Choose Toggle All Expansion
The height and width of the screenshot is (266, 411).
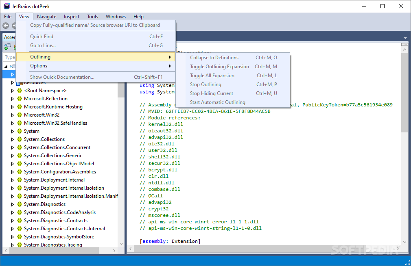click(233, 75)
